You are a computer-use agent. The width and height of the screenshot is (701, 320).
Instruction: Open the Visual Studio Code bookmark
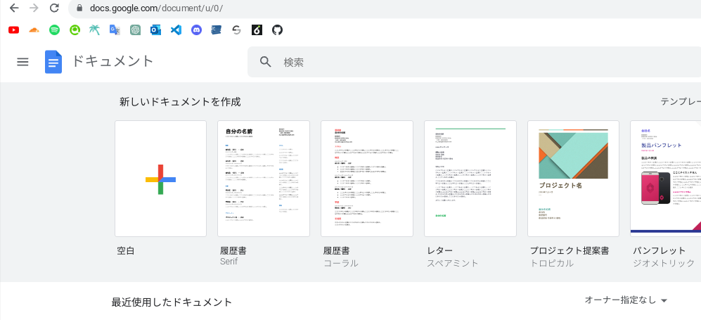(176, 30)
